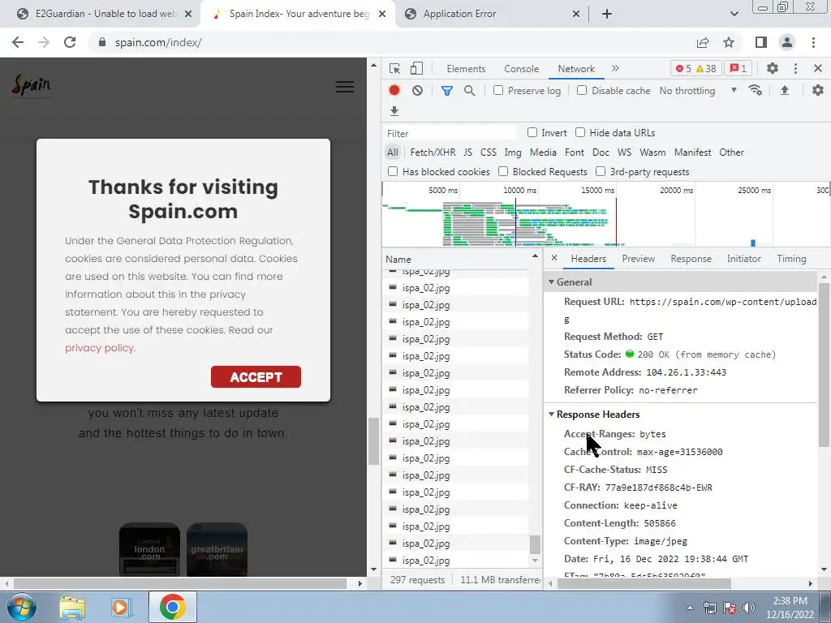The height and width of the screenshot is (623, 831).
Task: Open the No throttling dropdown
Action: [698, 91]
